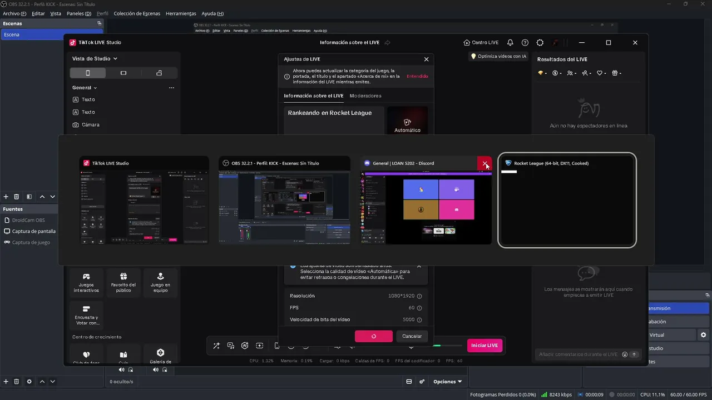712x400 pixels.
Task: View the likes heart stat icon
Action: (x=600, y=73)
